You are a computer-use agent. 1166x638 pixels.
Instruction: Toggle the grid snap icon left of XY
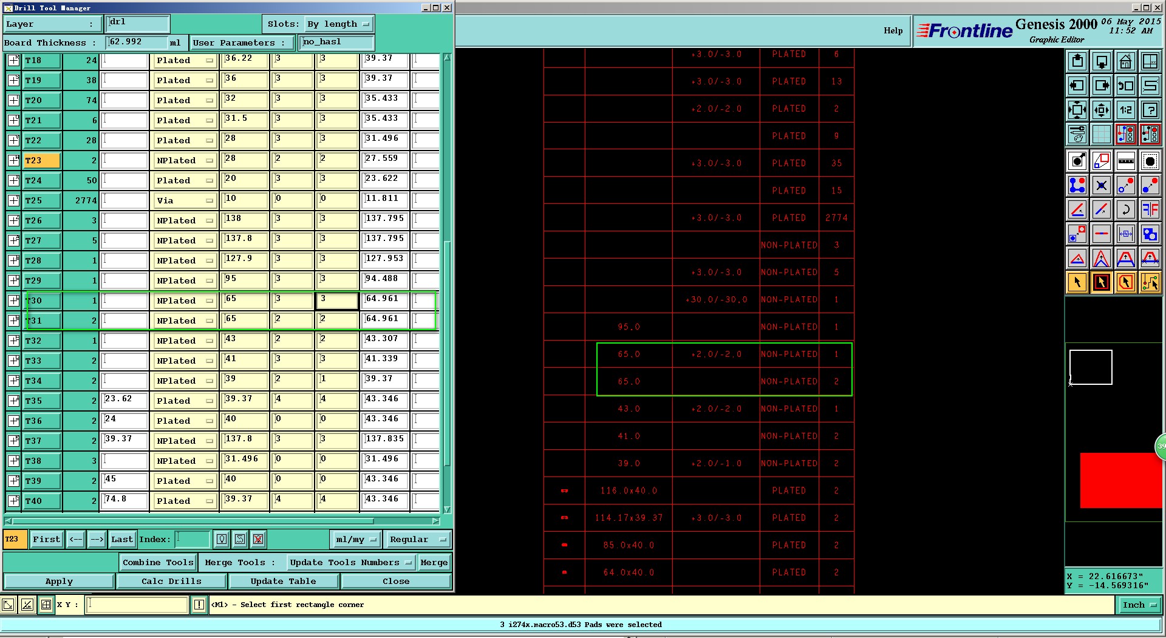pos(46,605)
